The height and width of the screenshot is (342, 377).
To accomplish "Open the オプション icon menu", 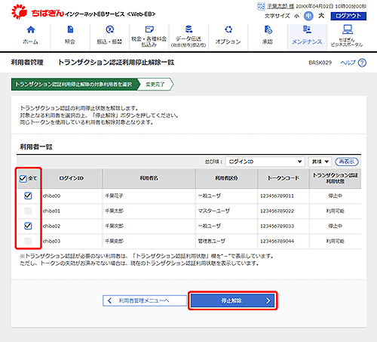I will [x=228, y=29].
